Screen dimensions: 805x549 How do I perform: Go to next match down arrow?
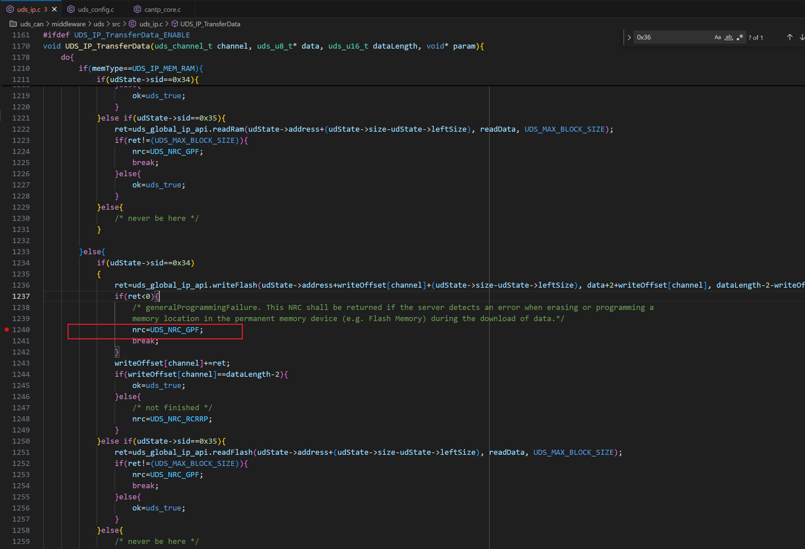pos(802,37)
